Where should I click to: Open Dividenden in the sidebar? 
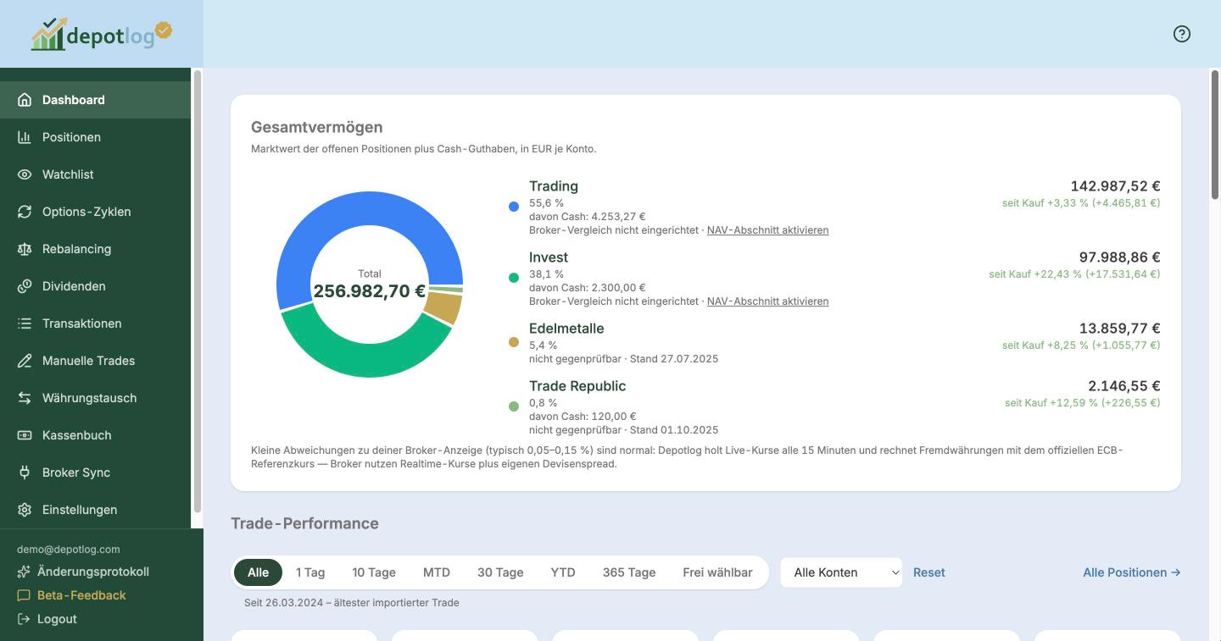(96, 286)
